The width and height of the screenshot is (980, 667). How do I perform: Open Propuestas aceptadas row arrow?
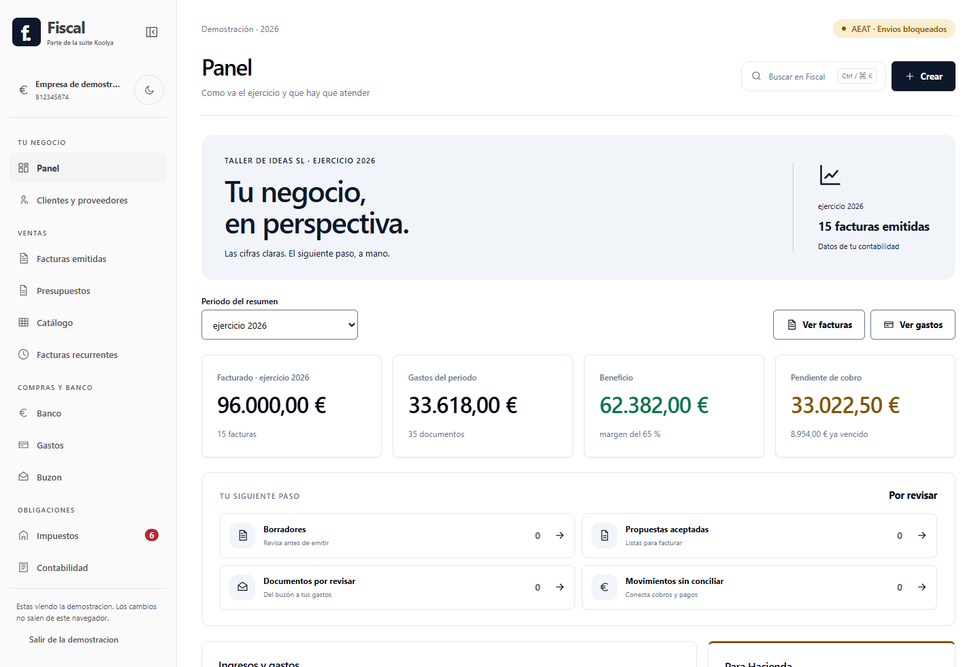coord(921,536)
